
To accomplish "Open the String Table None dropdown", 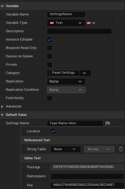I will coord(65,149).
